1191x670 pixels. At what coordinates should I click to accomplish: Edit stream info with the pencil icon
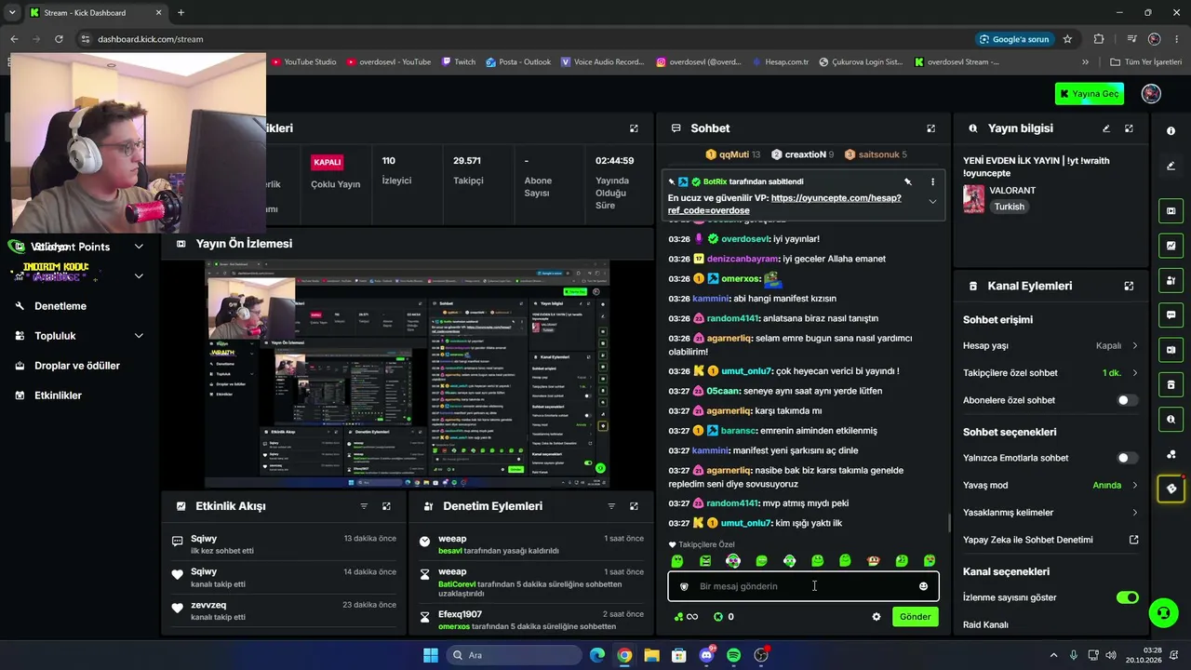pyautogui.click(x=1106, y=128)
